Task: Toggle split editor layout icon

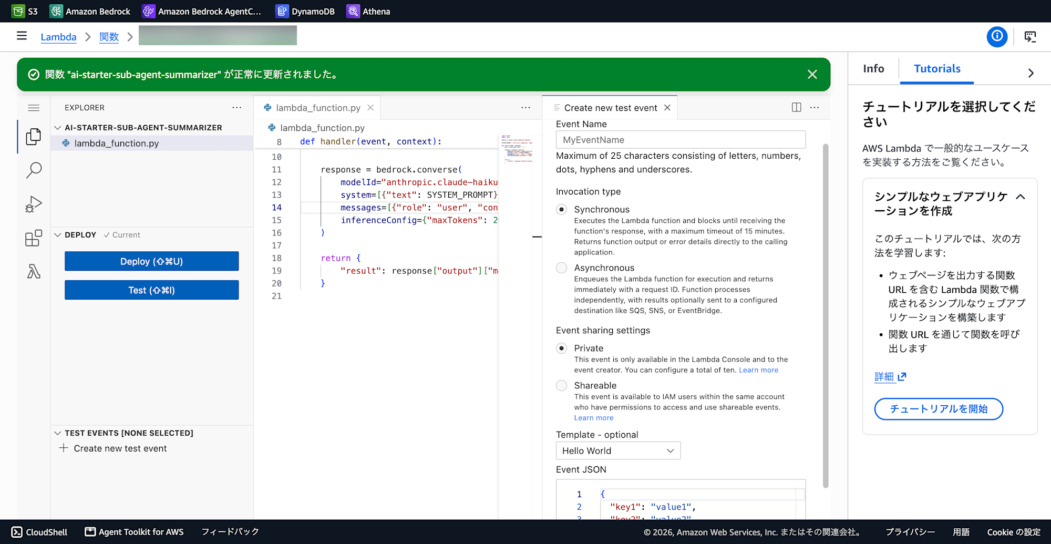Action: tap(797, 107)
